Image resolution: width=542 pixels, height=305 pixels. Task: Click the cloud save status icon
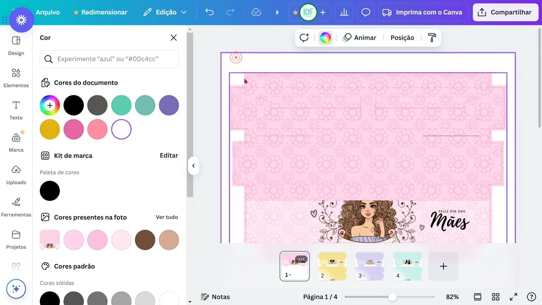[256, 12]
